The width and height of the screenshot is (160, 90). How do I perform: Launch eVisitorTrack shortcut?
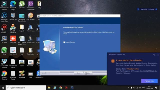pos(30,39)
